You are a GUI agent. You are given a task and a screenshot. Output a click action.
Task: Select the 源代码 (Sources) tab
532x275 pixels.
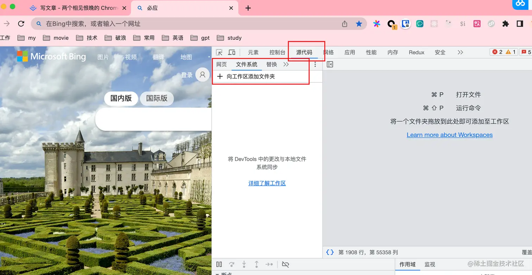pos(304,52)
